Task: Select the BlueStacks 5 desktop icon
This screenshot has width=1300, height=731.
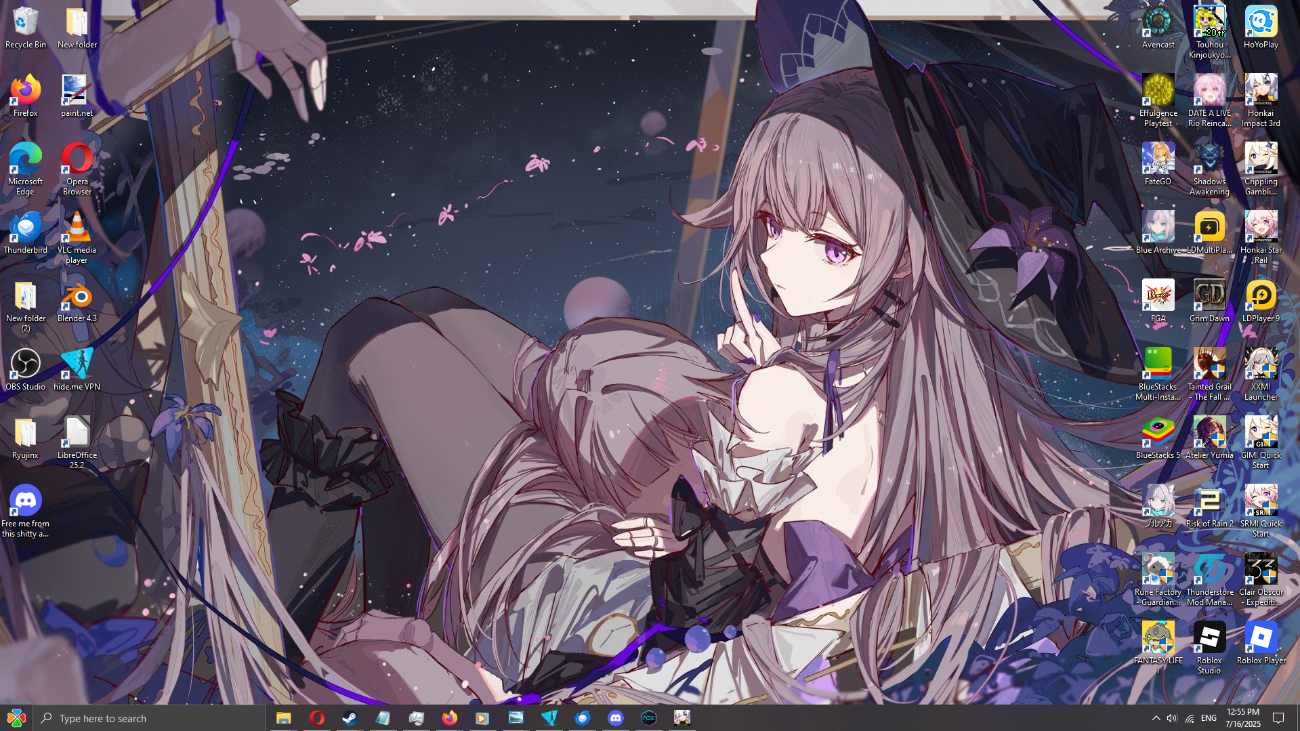Action: pyautogui.click(x=1158, y=438)
